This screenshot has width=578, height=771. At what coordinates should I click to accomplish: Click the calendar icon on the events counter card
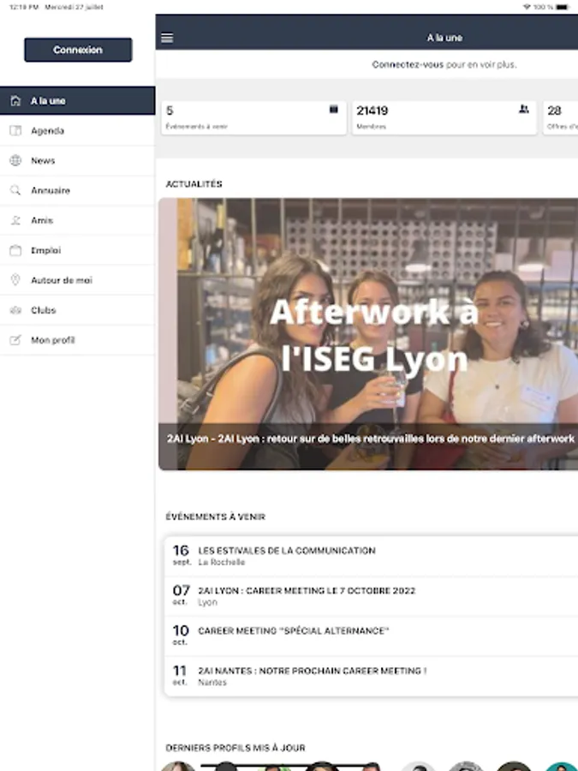coord(334,109)
